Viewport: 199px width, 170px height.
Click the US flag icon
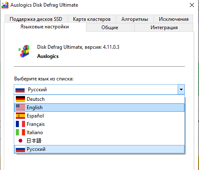coord(20,107)
